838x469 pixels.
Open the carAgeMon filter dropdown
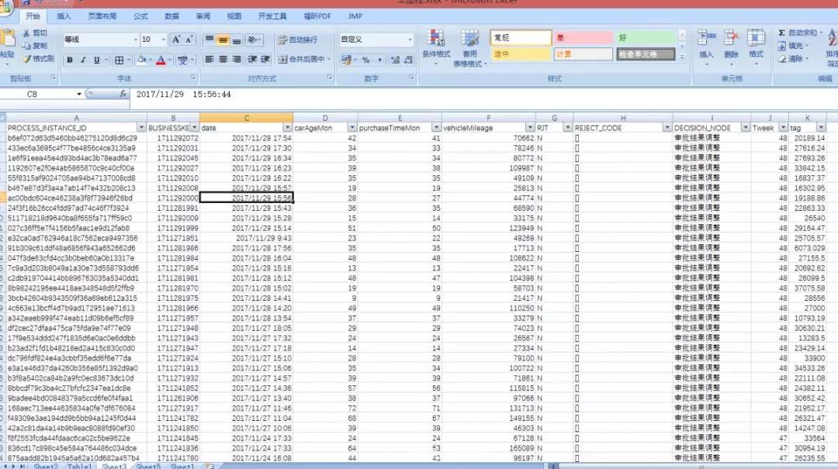(352, 128)
